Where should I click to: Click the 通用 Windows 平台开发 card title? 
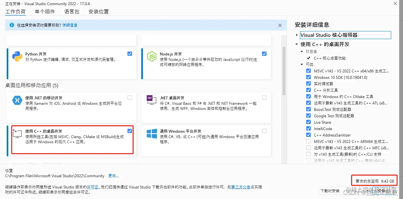pos(180,131)
